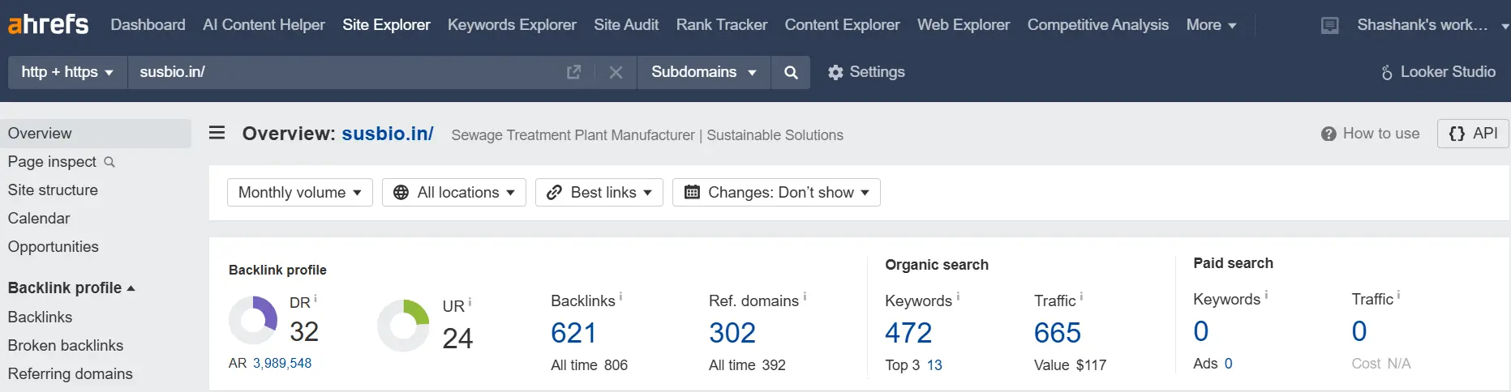Click the How to use help icon
This screenshot has width=1511, height=392.
coord(1329,134)
